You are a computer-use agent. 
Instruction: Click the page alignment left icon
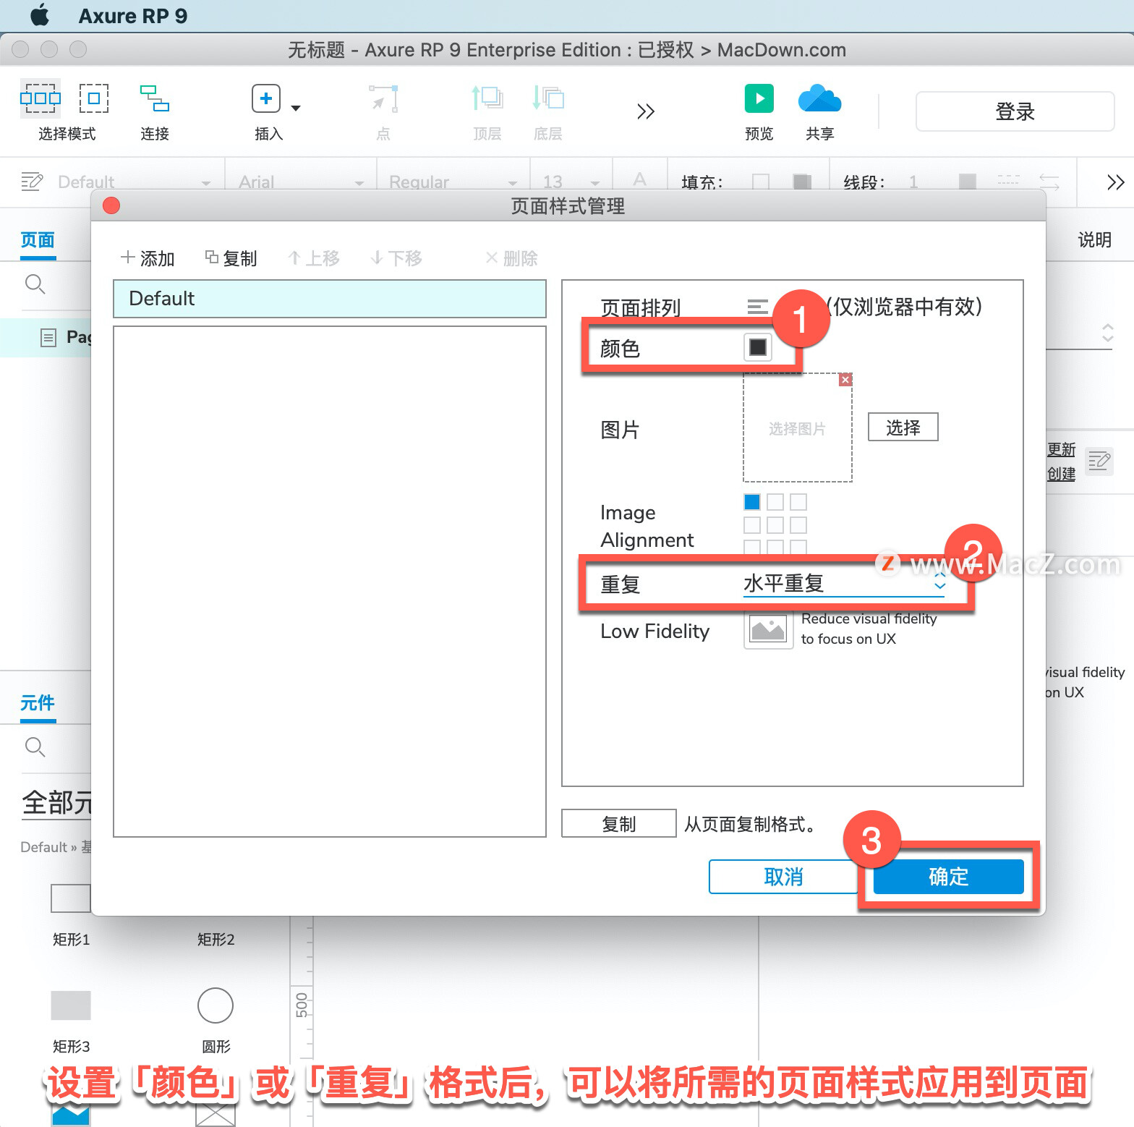pos(757,307)
